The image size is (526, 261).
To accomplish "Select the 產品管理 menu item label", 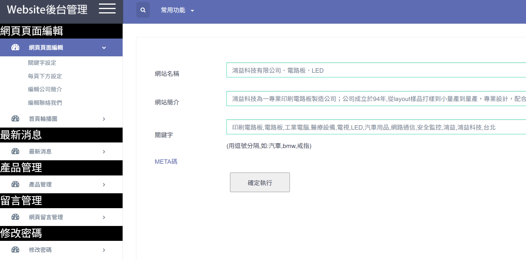I will click(40, 185).
